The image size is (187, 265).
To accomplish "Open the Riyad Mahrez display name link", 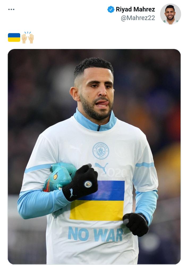I will [x=135, y=9].
